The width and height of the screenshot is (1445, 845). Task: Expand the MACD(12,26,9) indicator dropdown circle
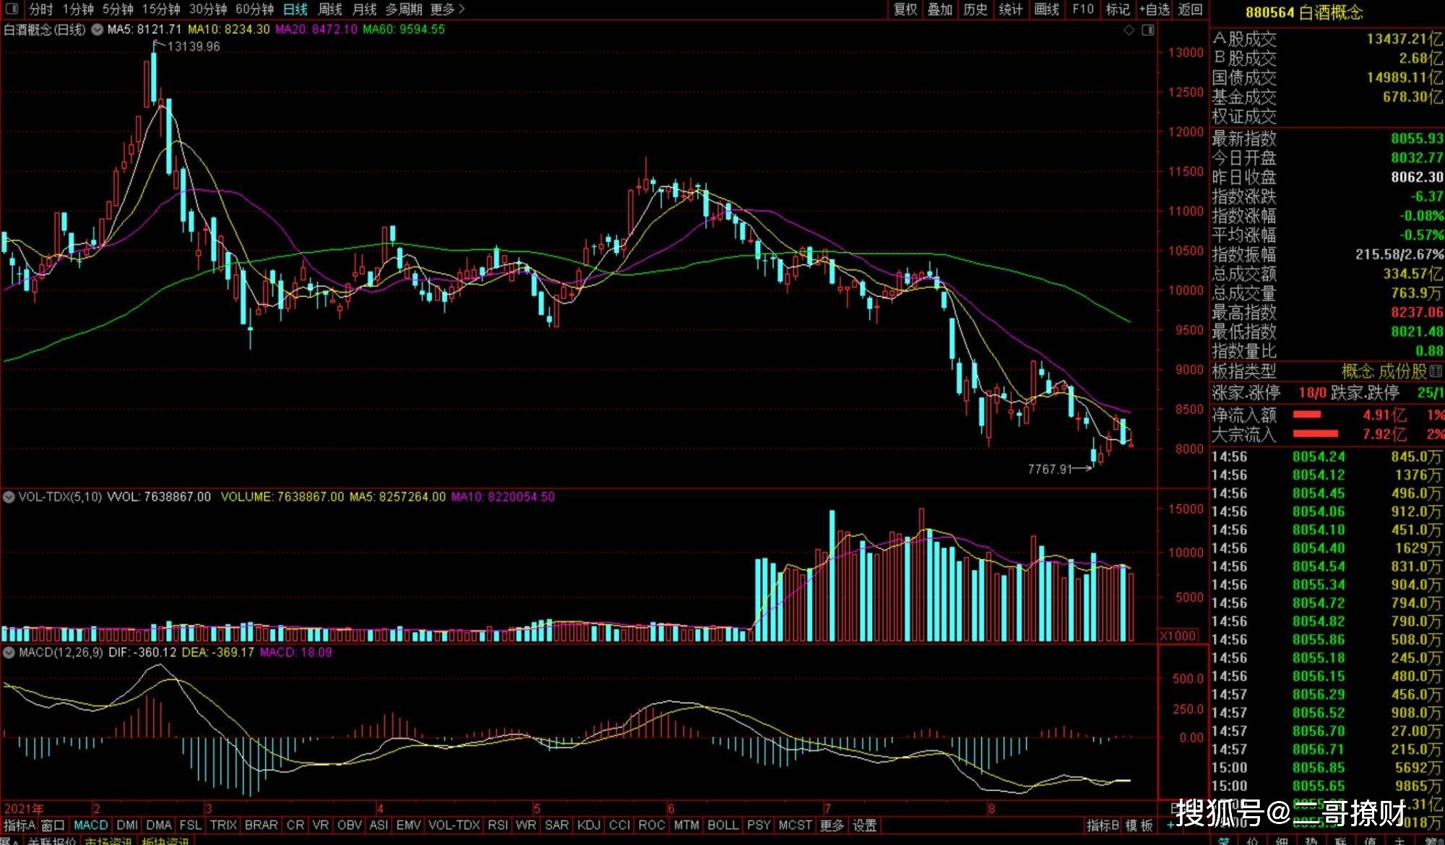9,652
